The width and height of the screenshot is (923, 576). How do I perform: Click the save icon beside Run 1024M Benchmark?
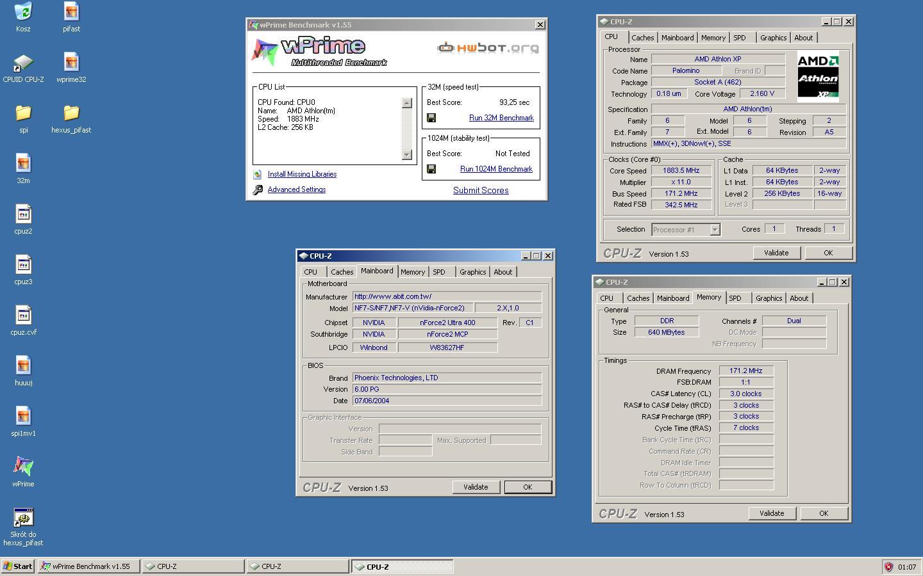pyautogui.click(x=431, y=169)
